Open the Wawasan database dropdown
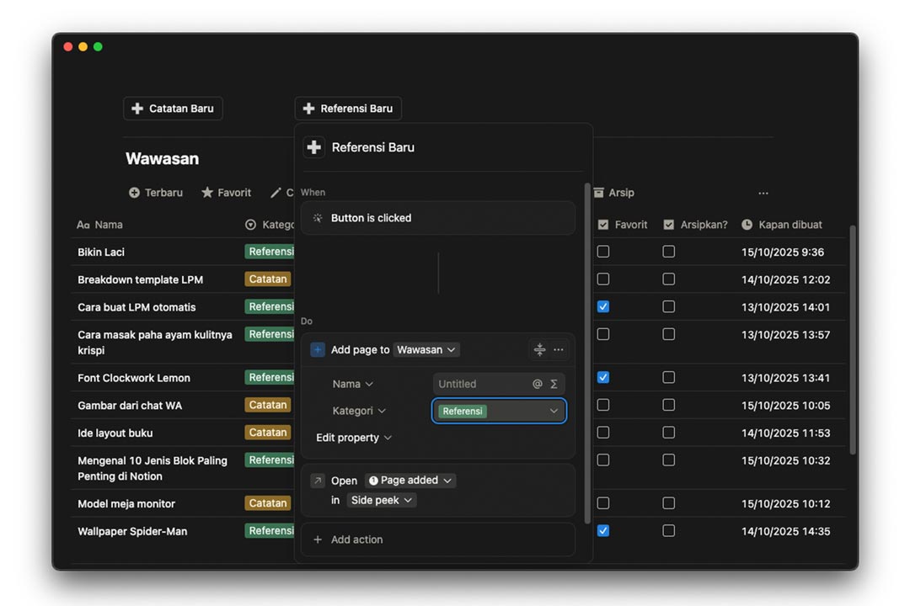The width and height of the screenshot is (910, 606). click(x=426, y=349)
